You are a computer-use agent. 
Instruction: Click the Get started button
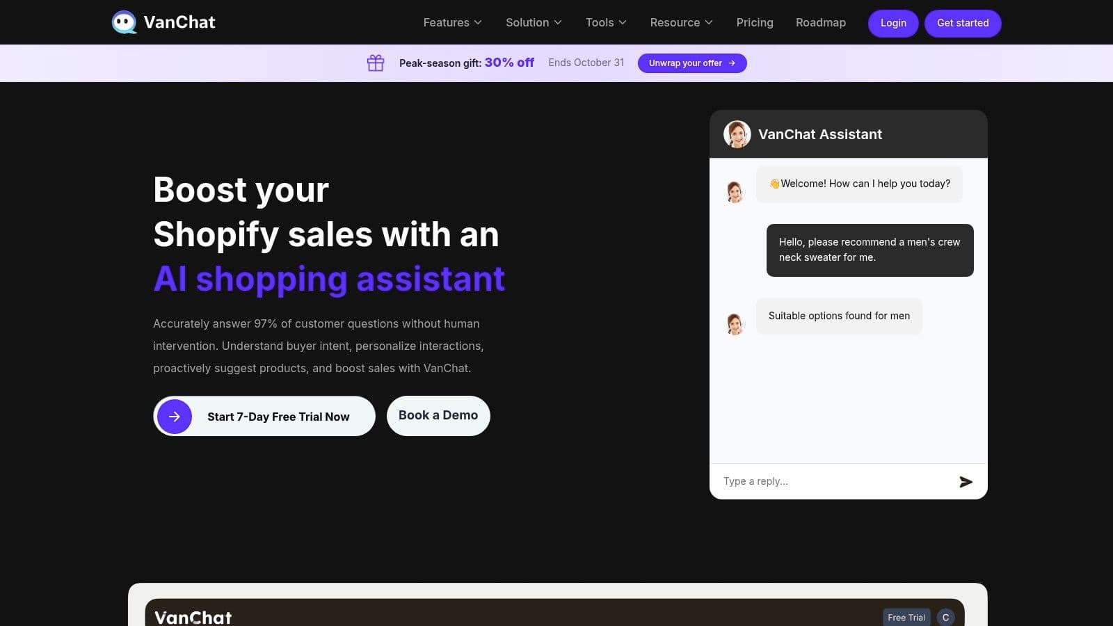pyautogui.click(x=963, y=23)
